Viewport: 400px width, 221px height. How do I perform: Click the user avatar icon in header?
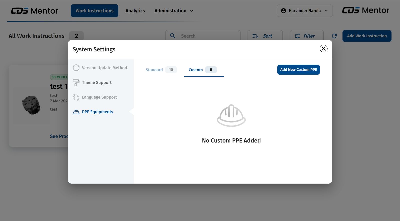tap(283, 11)
